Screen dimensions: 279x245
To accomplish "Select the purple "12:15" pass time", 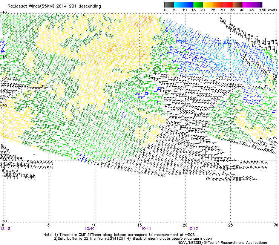I will 5,229.
